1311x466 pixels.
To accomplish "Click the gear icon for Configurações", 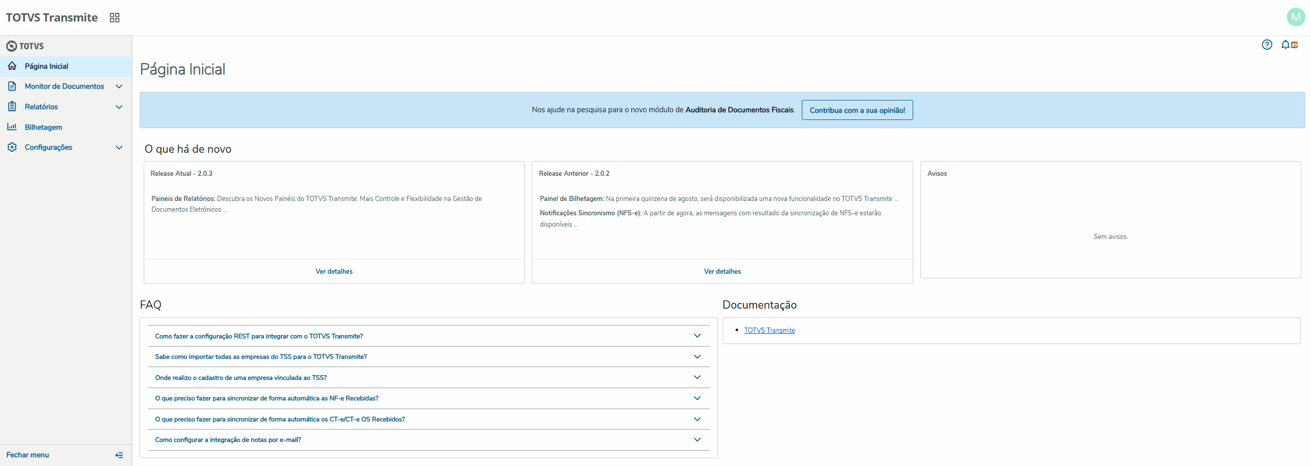I will pos(12,147).
